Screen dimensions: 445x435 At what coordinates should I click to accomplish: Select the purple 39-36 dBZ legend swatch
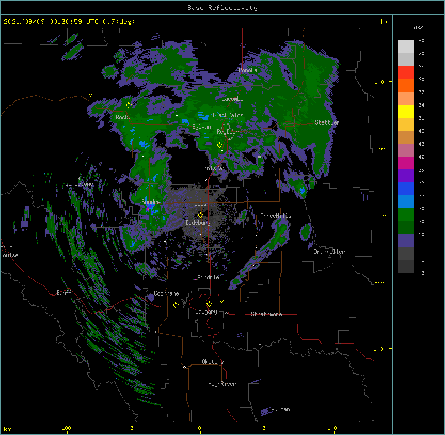406,176
